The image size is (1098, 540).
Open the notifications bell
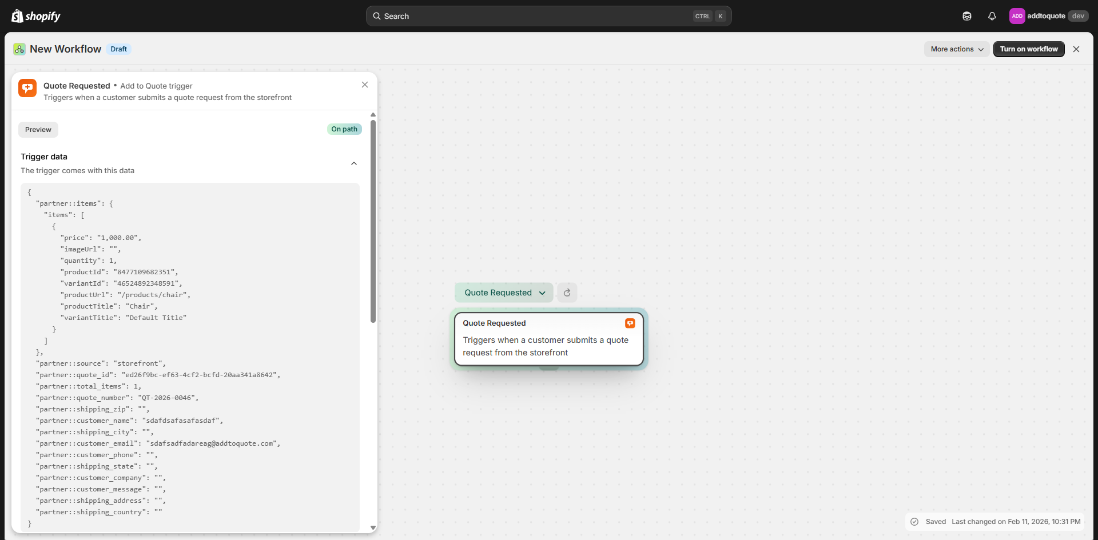[x=992, y=16]
